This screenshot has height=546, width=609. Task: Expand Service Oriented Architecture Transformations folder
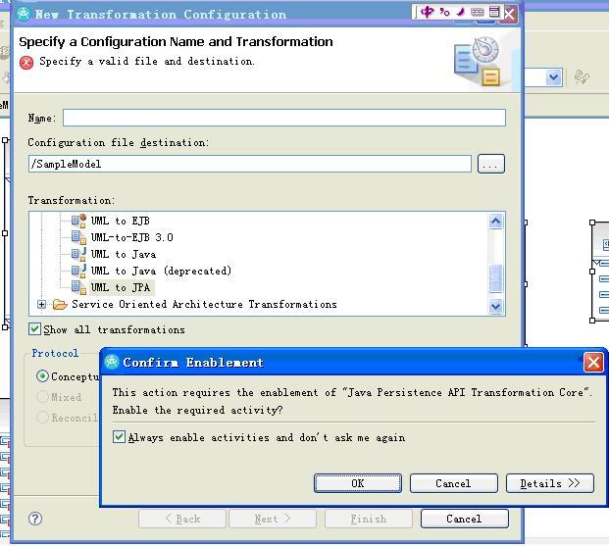pos(41,304)
